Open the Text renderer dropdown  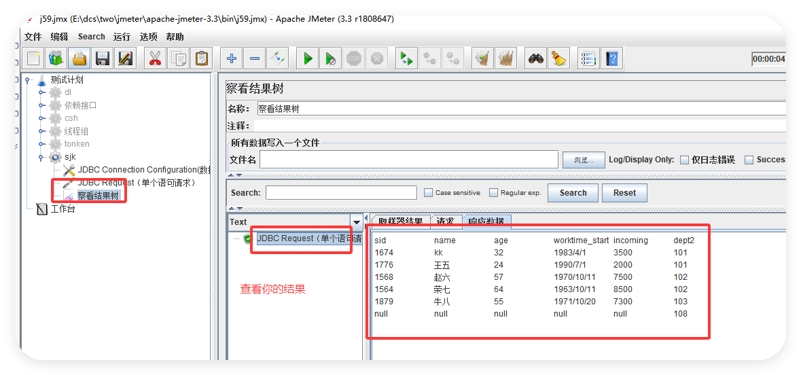357,221
